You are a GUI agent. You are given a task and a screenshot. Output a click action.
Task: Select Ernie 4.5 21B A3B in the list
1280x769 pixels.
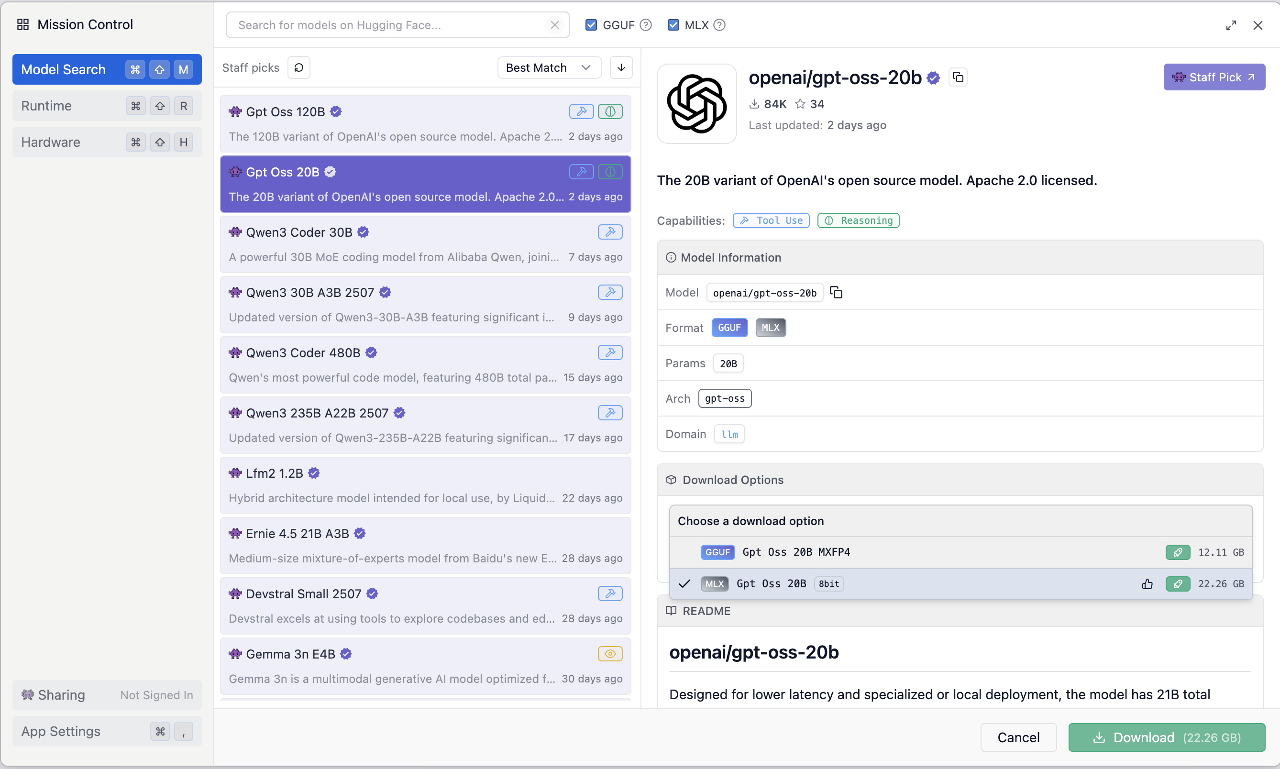(x=425, y=546)
